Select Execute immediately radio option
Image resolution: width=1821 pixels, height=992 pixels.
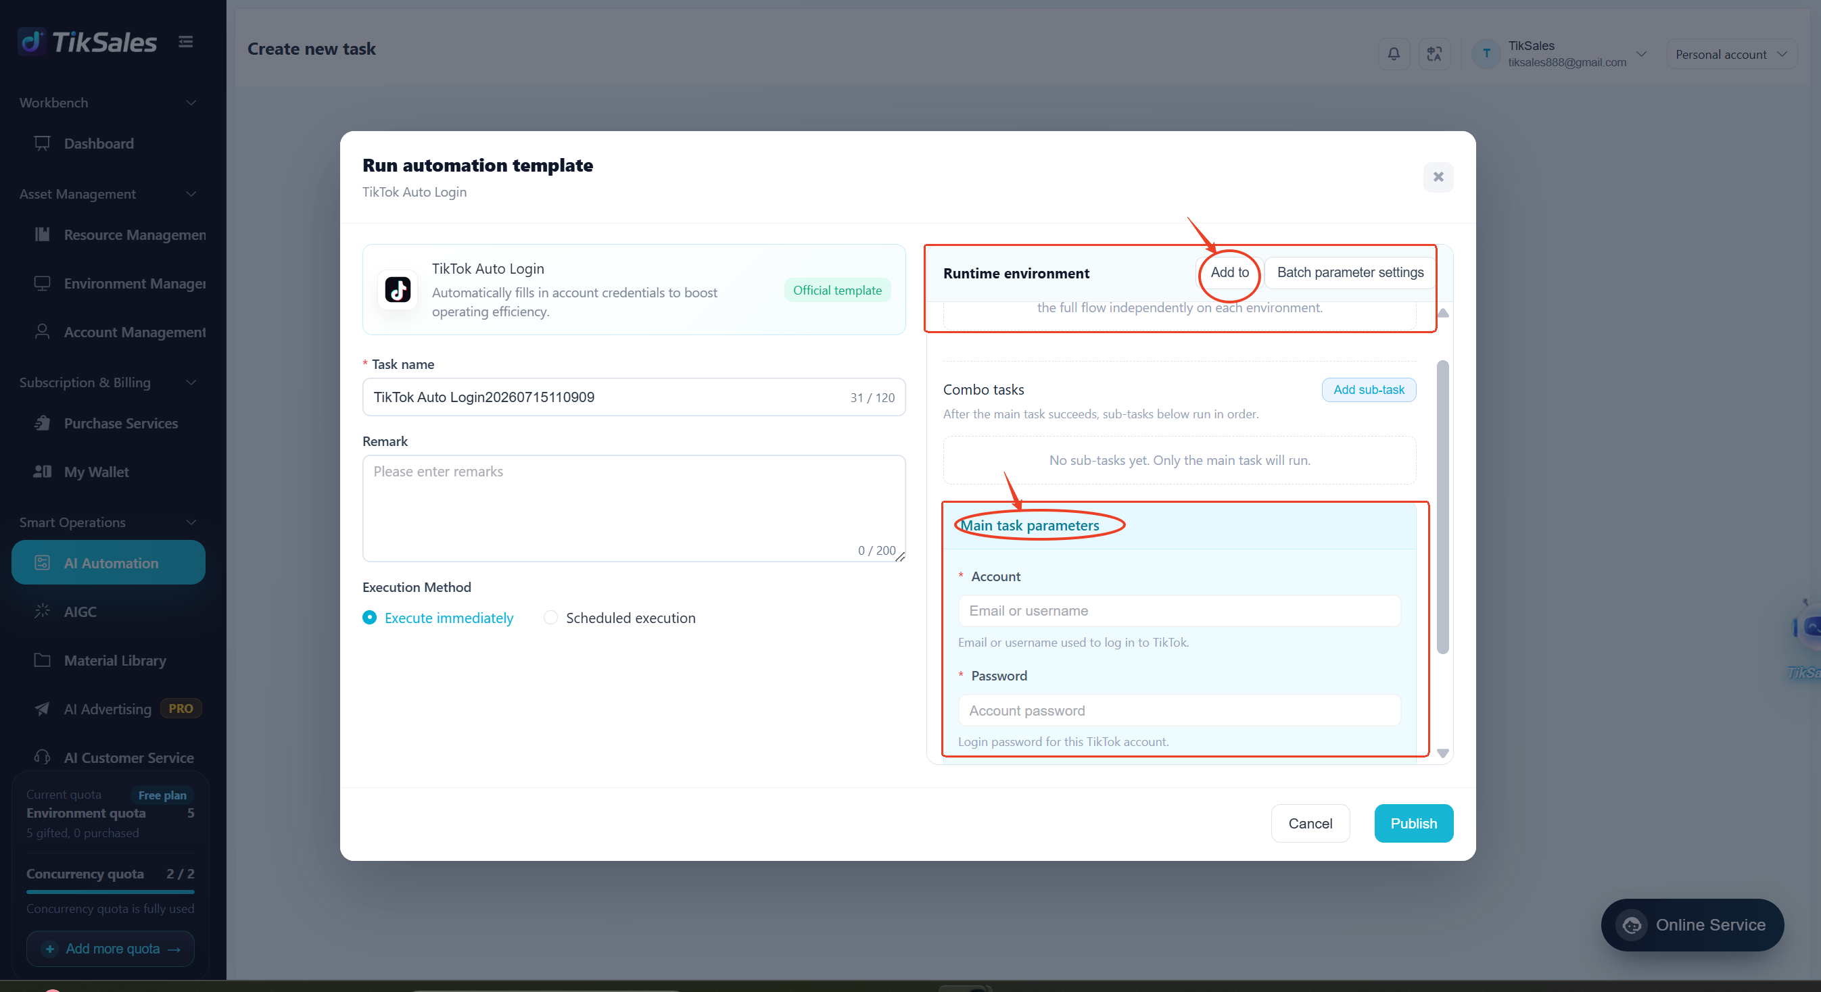[x=370, y=618]
